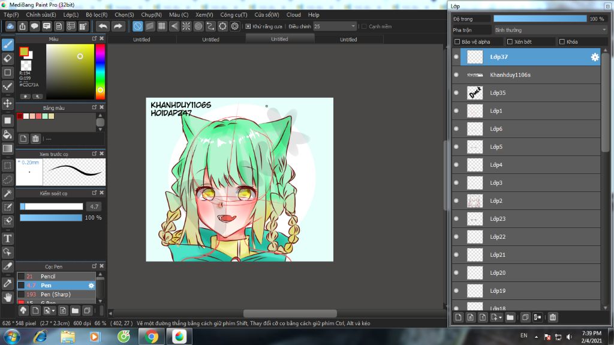Image resolution: width=614 pixels, height=345 pixels.
Task: Select the Gradient tool
Action: point(7,149)
